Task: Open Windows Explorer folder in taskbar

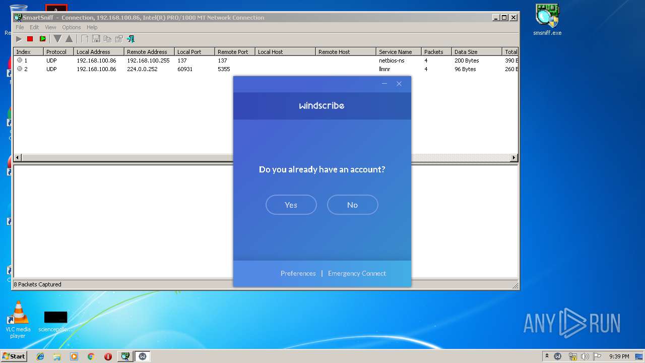Action: (x=57, y=356)
